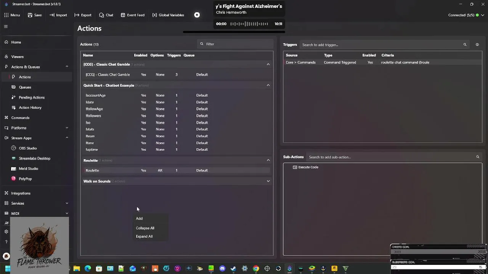Screen dimensions: 488x274
Task: Click the user avatar in the sidebar
Action: click(6, 256)
